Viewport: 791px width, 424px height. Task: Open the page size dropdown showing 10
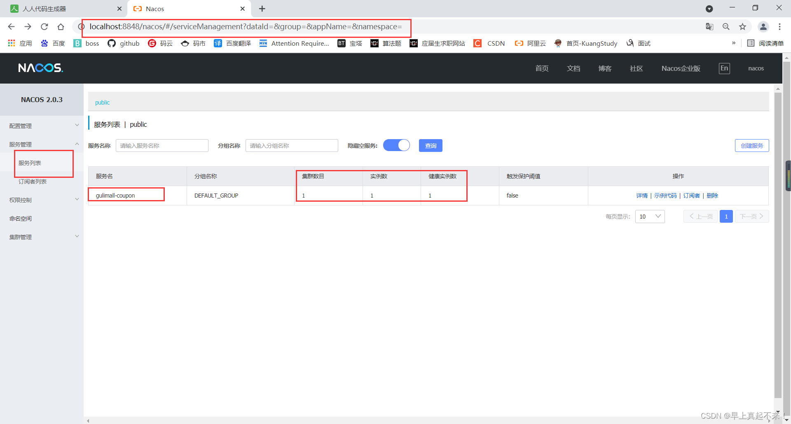click(x=650, y=217)
